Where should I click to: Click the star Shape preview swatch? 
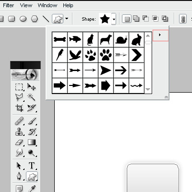point(105,19)
